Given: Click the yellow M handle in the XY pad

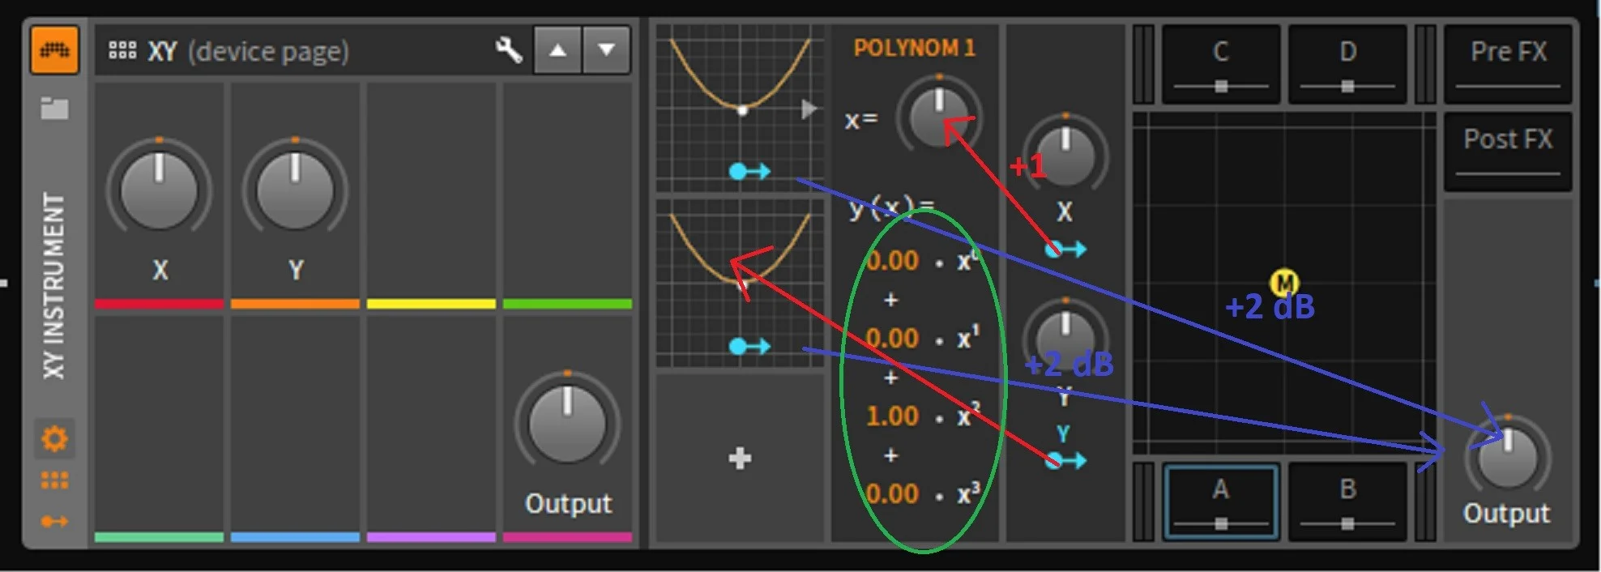Looking at the screenshot, I should (1284, 283).
